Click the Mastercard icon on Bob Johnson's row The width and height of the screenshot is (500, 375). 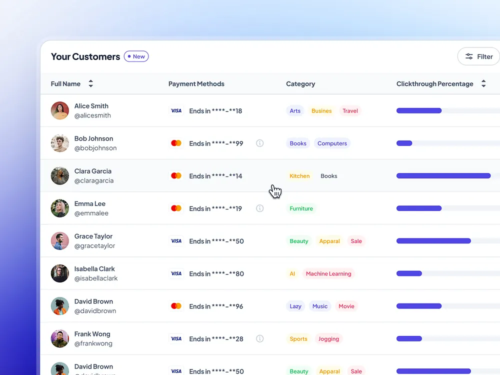tap(176, 143)
